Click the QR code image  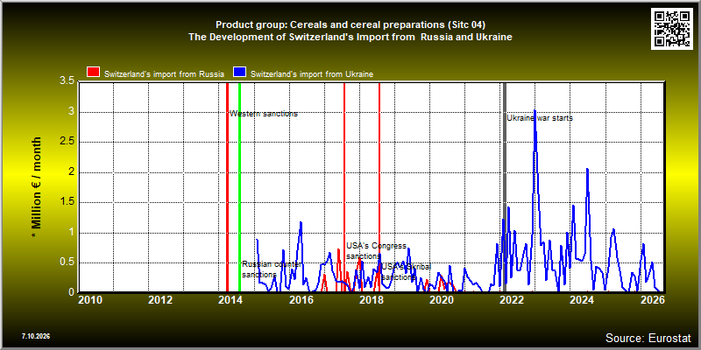pyautogui.click(x=673, y=29)
